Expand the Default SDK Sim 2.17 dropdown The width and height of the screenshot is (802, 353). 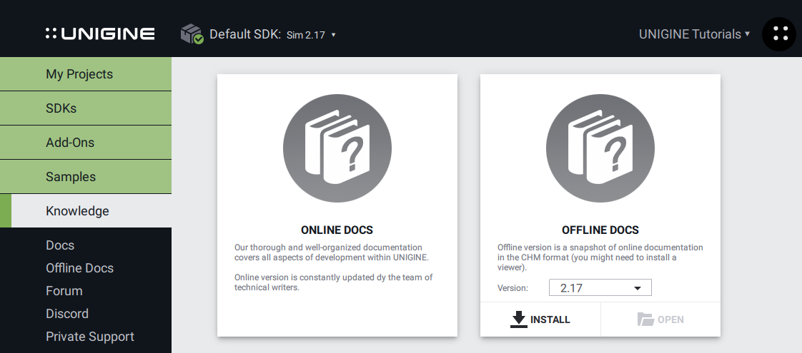point(311,34)
